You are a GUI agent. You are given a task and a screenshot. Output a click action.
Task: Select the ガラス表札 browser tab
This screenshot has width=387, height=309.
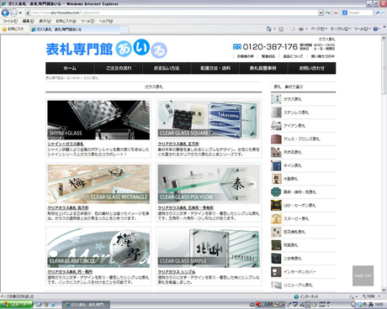[x=74, y=29]
